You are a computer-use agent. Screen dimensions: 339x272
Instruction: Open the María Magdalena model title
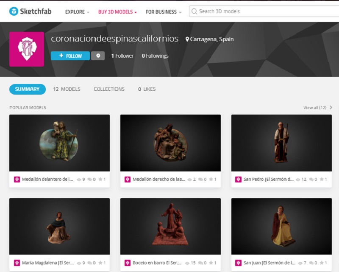tap(48, 263)
